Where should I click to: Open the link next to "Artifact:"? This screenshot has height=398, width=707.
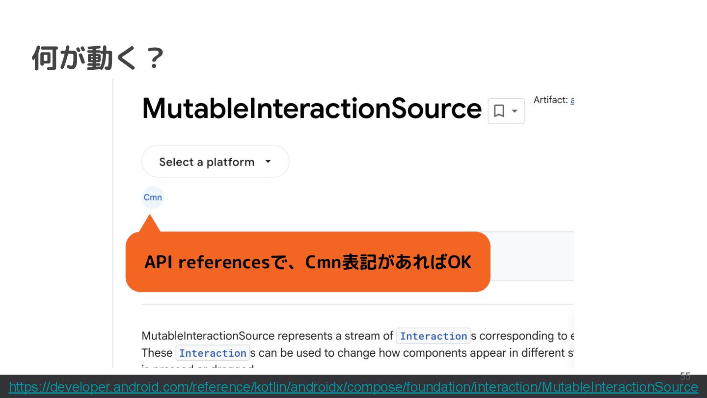pos(572,100)
